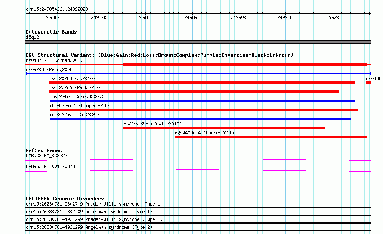
Task: Click the 15q12 band label
Action: (32, 37)
